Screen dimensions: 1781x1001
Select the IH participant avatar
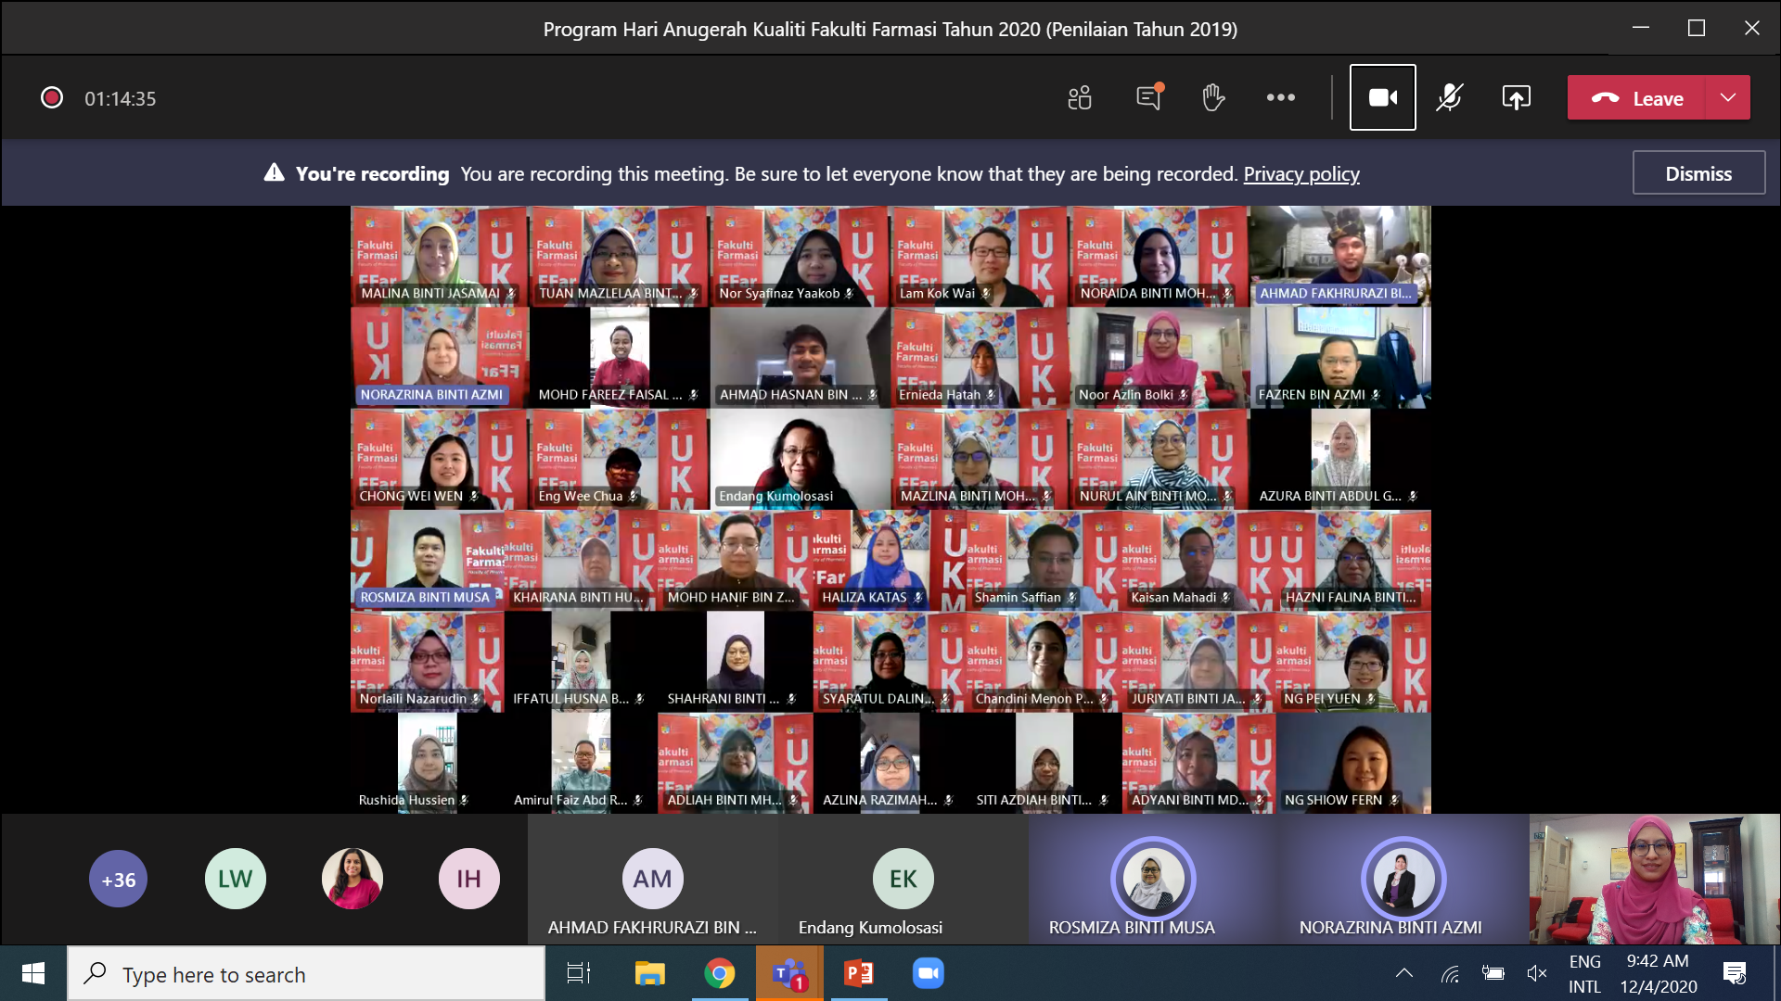[469, 879]
